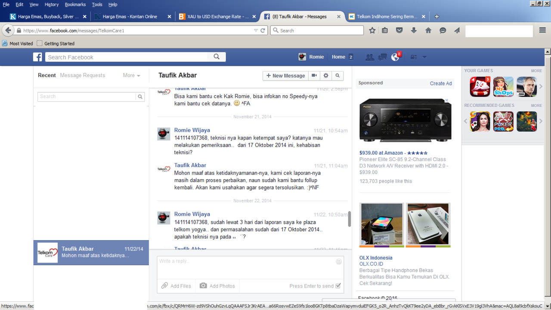The image size is (551, 310).
Task: Open Firefox Hello chat icon
Action: click(x=443, y=31)
